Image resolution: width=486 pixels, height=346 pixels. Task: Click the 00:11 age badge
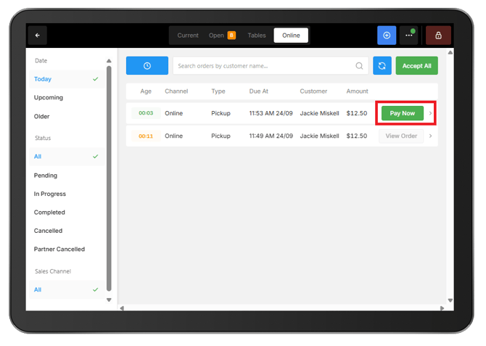[x=146, y=136]
